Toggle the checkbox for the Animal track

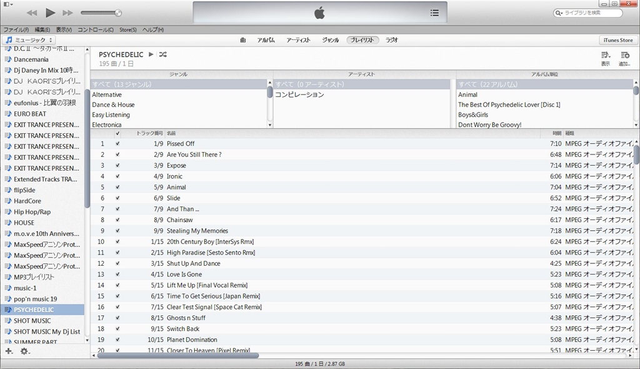pyautogui.click(x=117, y=187)
